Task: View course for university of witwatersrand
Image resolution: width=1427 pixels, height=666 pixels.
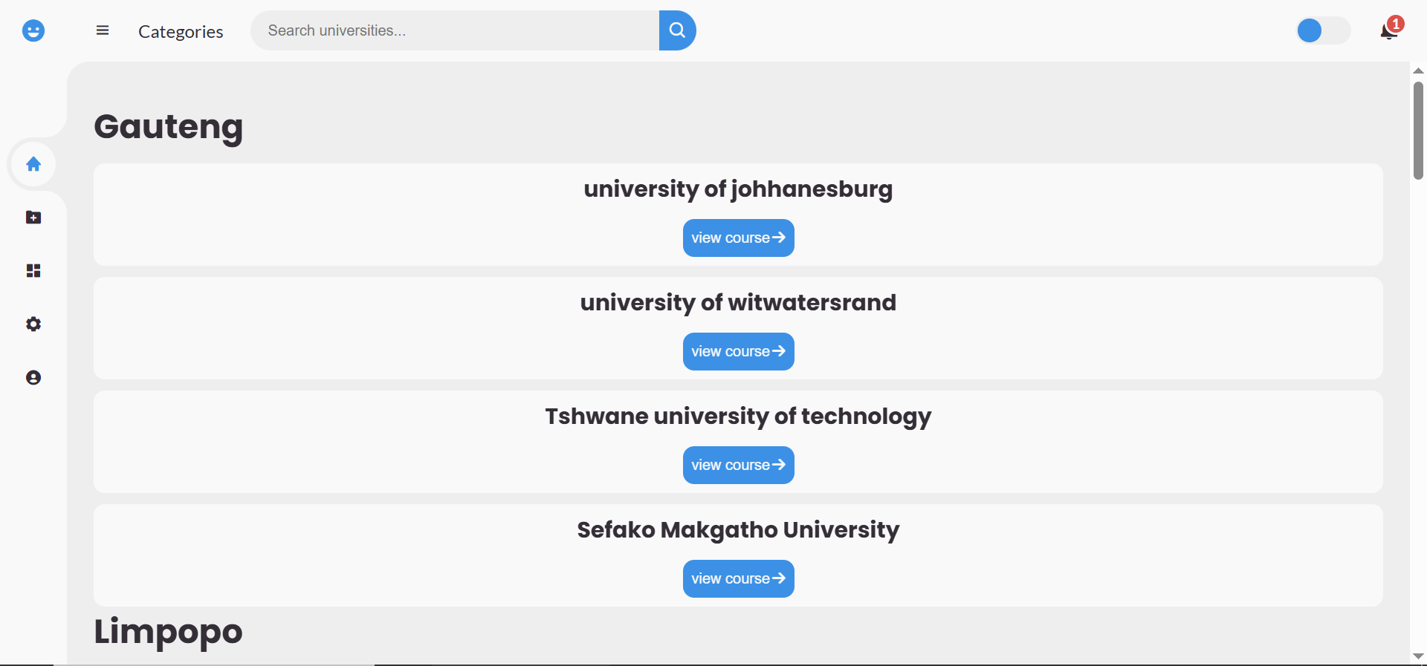Action: coord(738,352)
